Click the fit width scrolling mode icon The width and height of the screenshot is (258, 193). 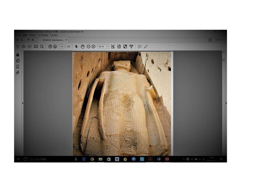point(113,47)
